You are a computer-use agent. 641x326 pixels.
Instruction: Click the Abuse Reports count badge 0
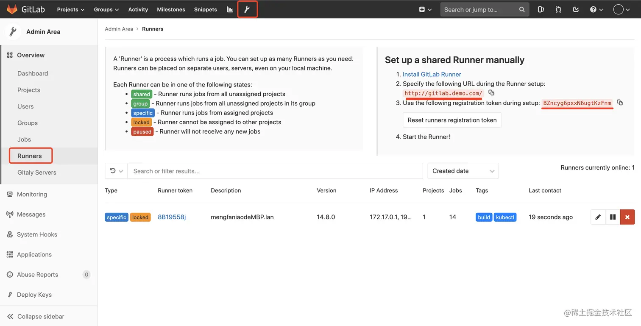86,275
